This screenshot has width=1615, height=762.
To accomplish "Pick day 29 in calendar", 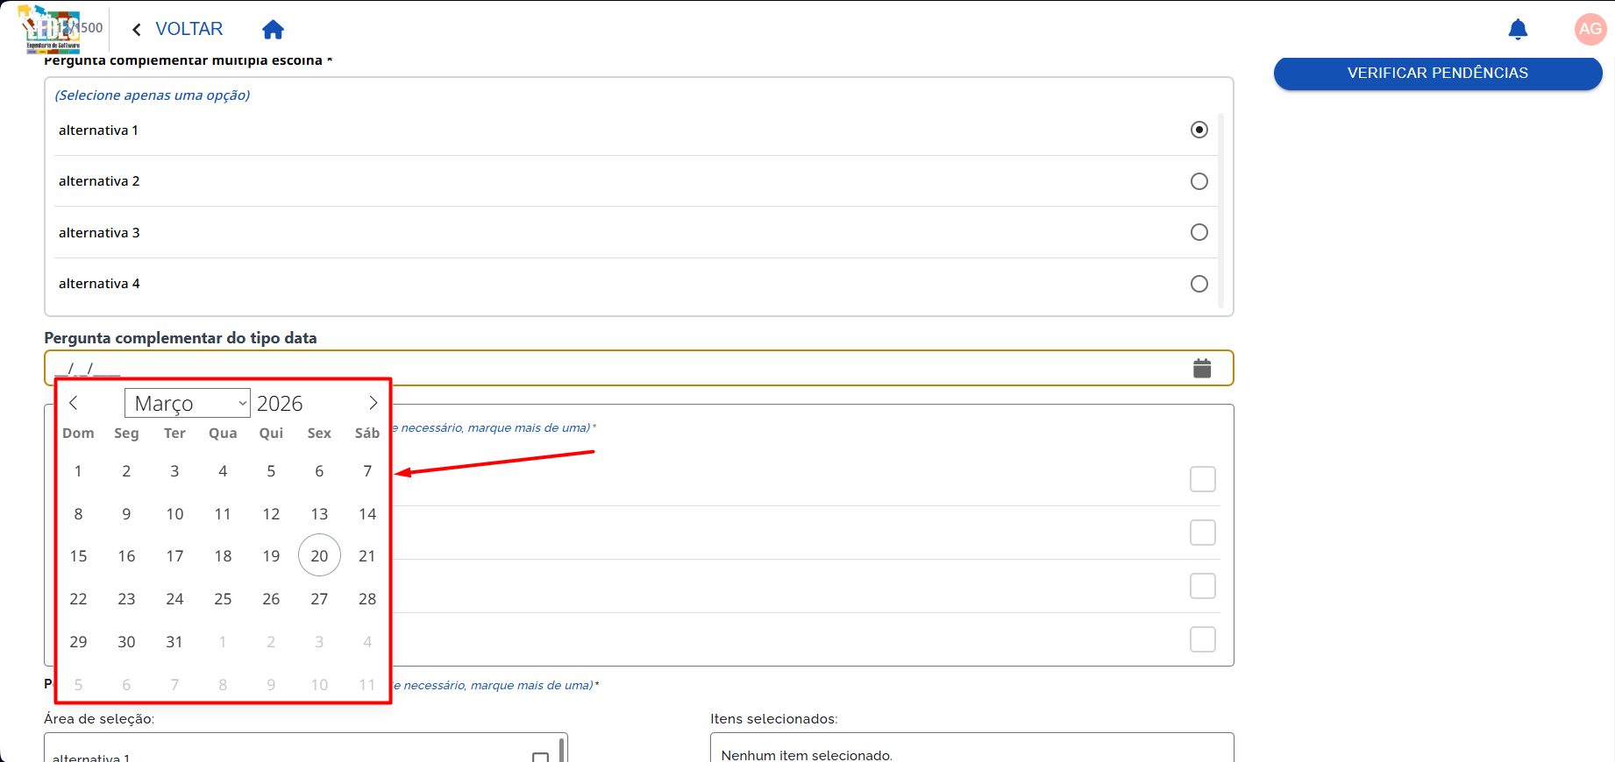I will 78,642.
